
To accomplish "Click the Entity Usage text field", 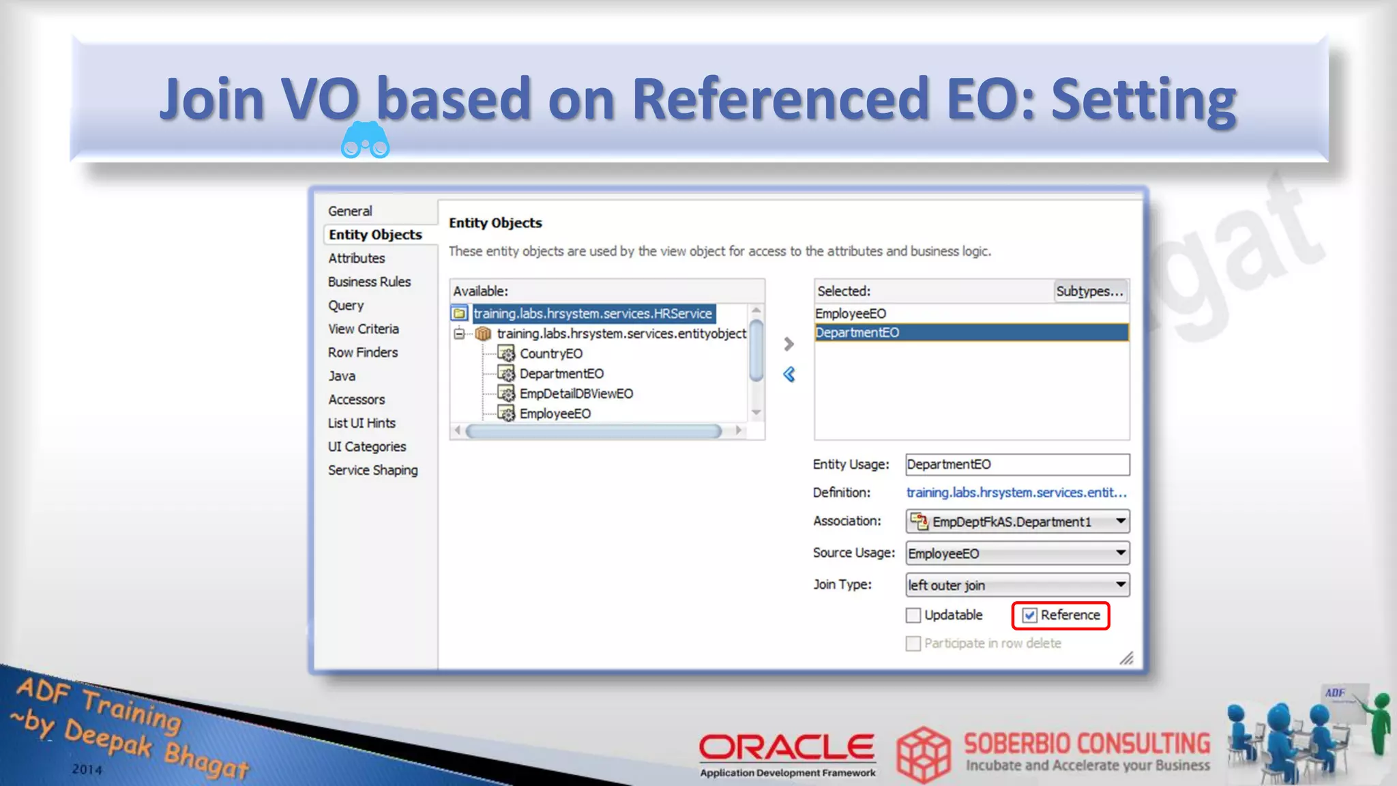I will (x=1016, y=464).
